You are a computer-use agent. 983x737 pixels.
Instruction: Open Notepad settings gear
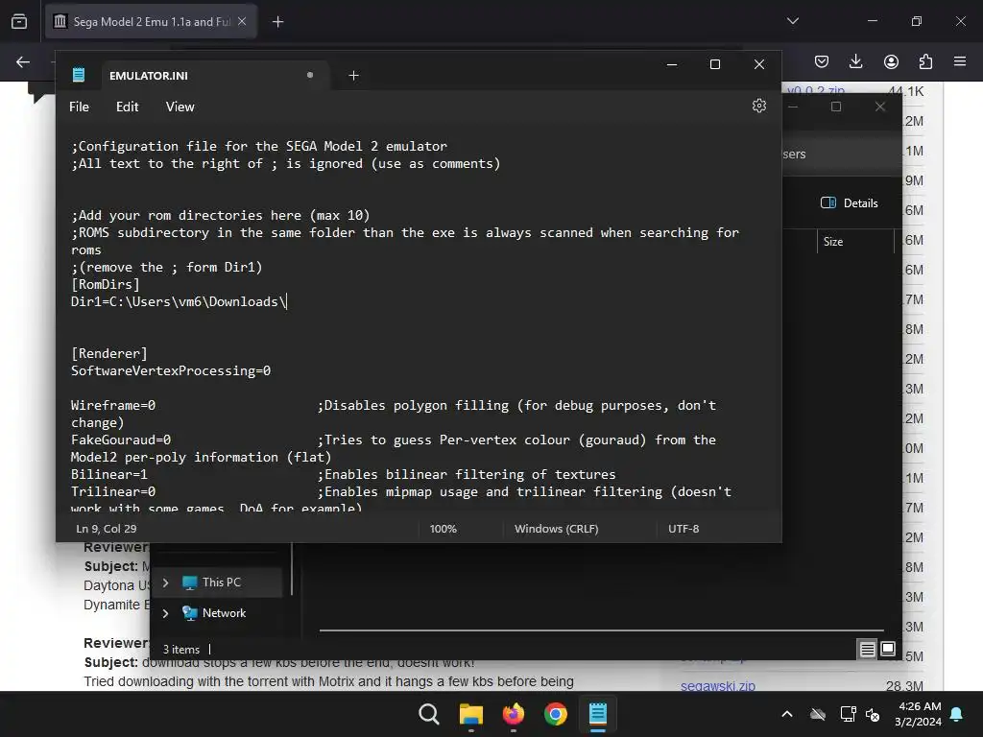(x=758, y=106)
